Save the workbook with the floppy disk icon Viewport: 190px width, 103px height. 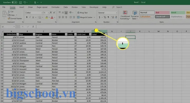coord(21,2)
